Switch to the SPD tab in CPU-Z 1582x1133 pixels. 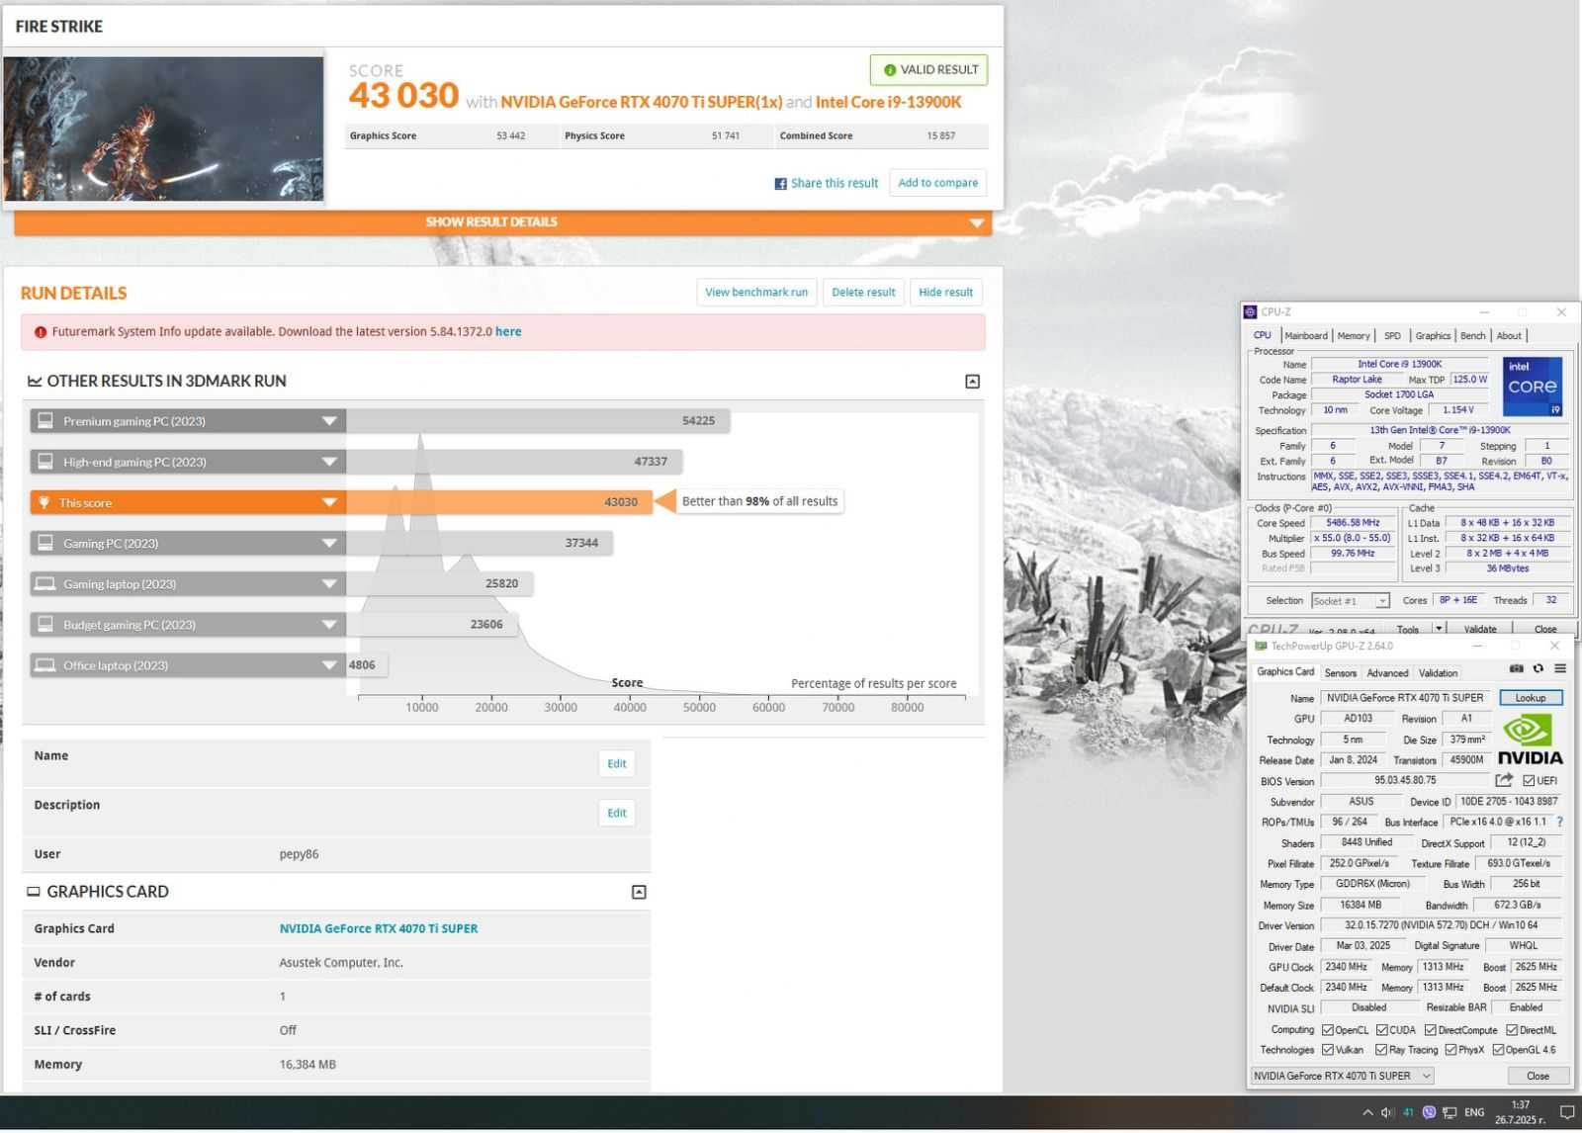click(1392, 336)
